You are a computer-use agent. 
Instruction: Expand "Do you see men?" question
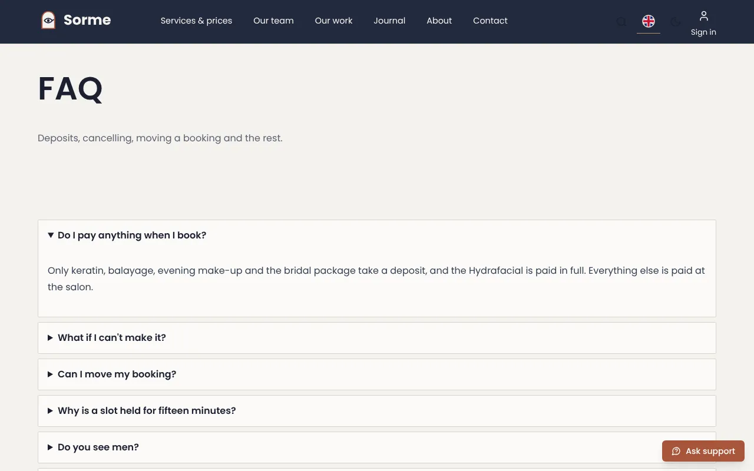tap(377, 447)
